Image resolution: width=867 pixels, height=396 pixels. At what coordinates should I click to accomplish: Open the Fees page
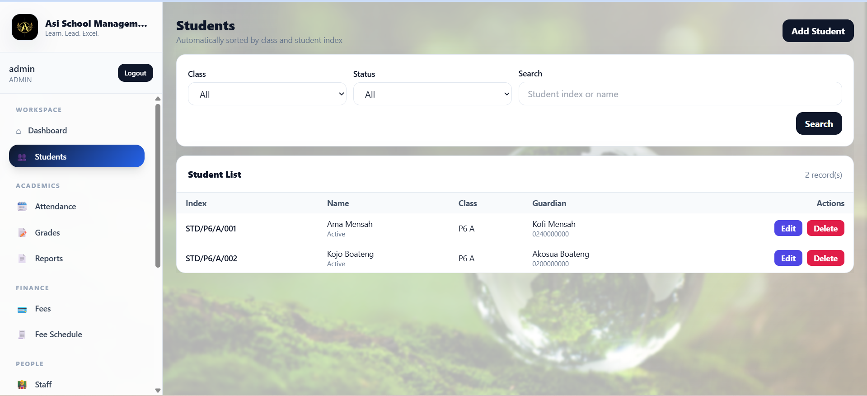(x=77, y=309)
